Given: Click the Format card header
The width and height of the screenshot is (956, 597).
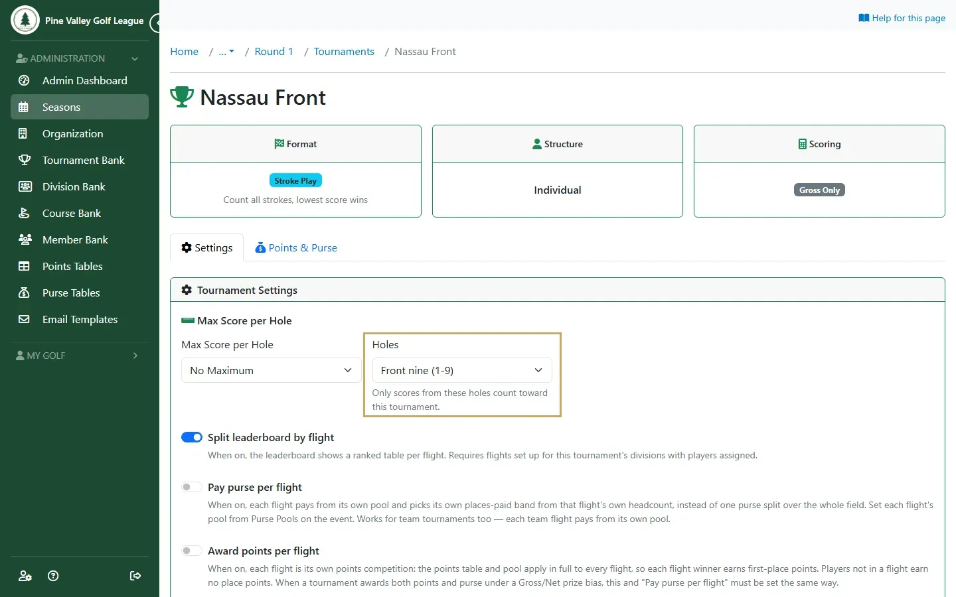Looking at the screenshot, I should [x=295, y=144].
